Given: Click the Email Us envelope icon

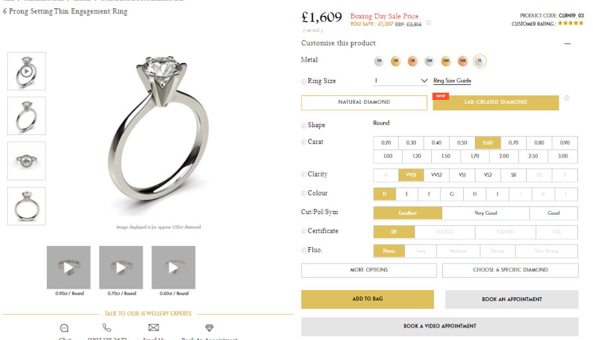Looking at the screenshot, I should coord(153,327).
